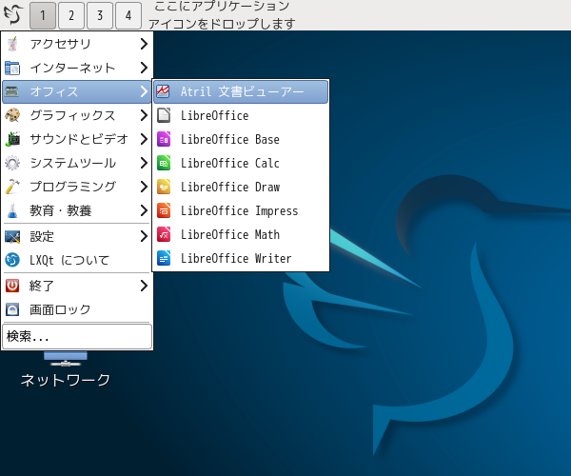Click the Graphics (グラフィックス) palette icon

click(12, 115)
